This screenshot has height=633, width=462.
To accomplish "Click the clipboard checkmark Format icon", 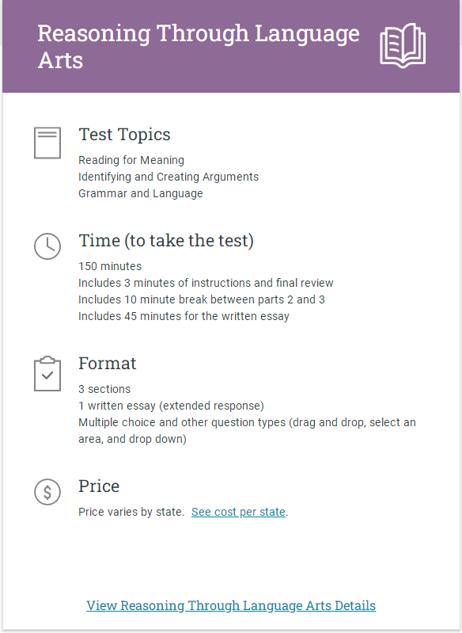I will pyautogui.click(x=47, y=373).
